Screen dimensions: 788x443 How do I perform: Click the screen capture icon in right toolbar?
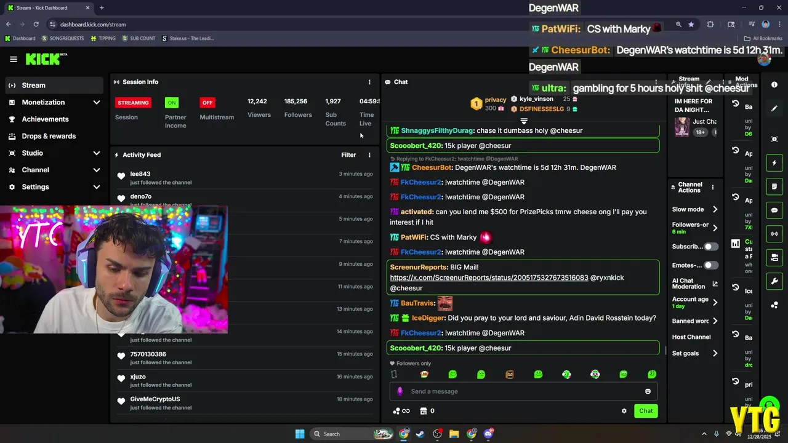pos(774,139)
